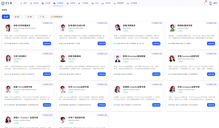
Task: Click 周璐·X (Twitter) 运营专家 title
Action: coord(26,118)
